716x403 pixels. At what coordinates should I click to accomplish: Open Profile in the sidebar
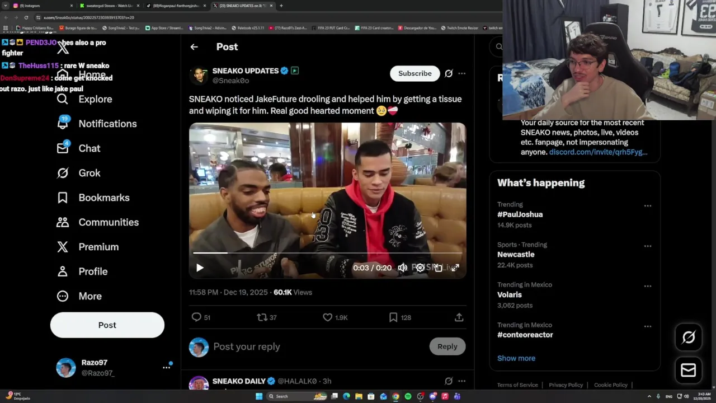[x=82, y=271]
